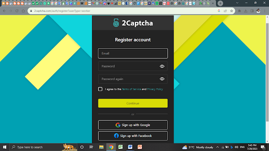Click the page vertical scrollbar
Image resolution: width=269 pixels, height=151 pixels.
[x=267, y=72]
